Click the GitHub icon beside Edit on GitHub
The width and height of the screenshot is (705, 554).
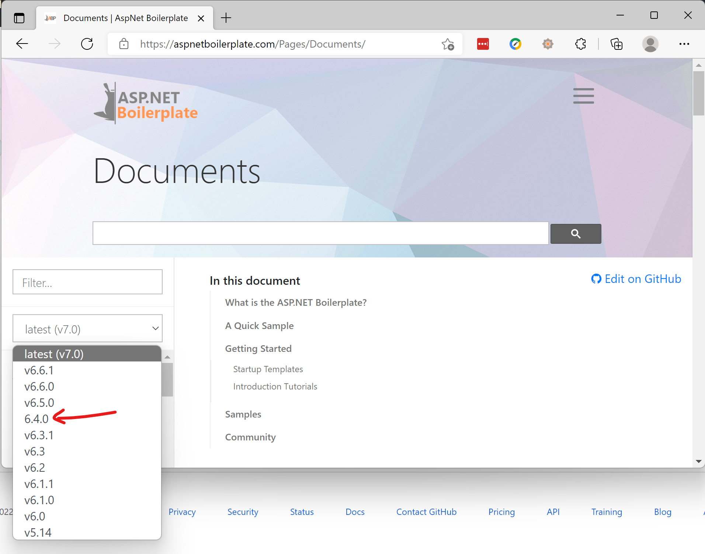(x=596, y=279)
